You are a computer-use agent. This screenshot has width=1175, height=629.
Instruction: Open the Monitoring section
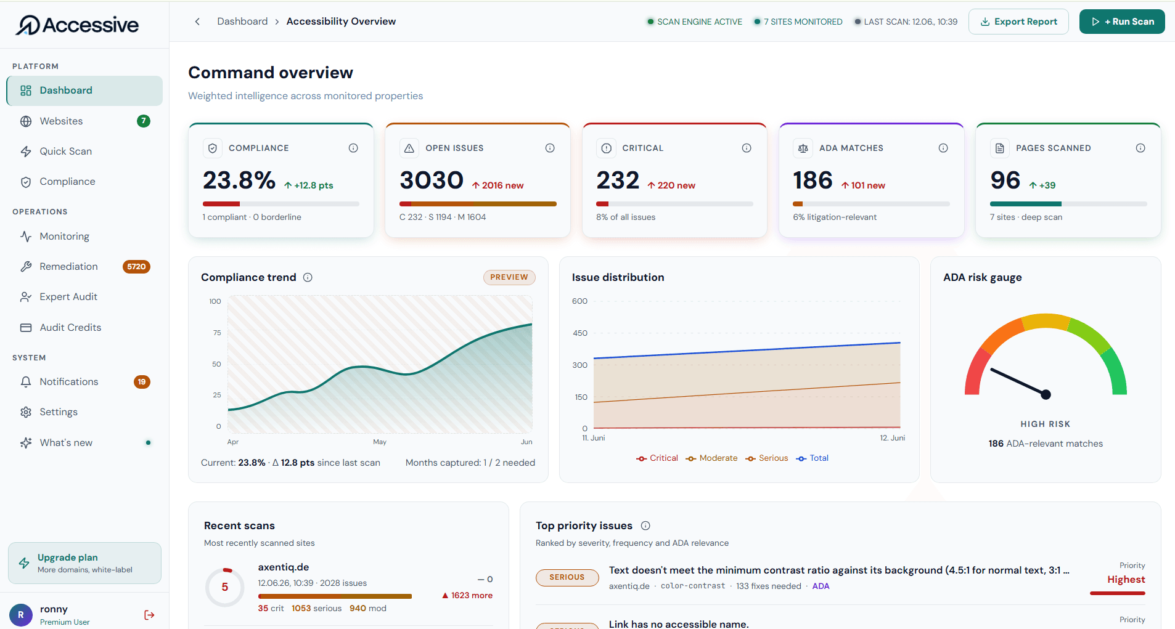pos(84,237)
